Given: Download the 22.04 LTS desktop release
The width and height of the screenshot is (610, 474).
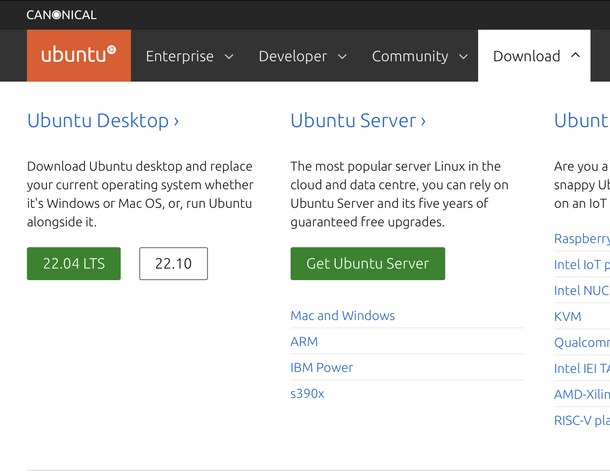Looking at the screenshot, I should tap(74, 263).
